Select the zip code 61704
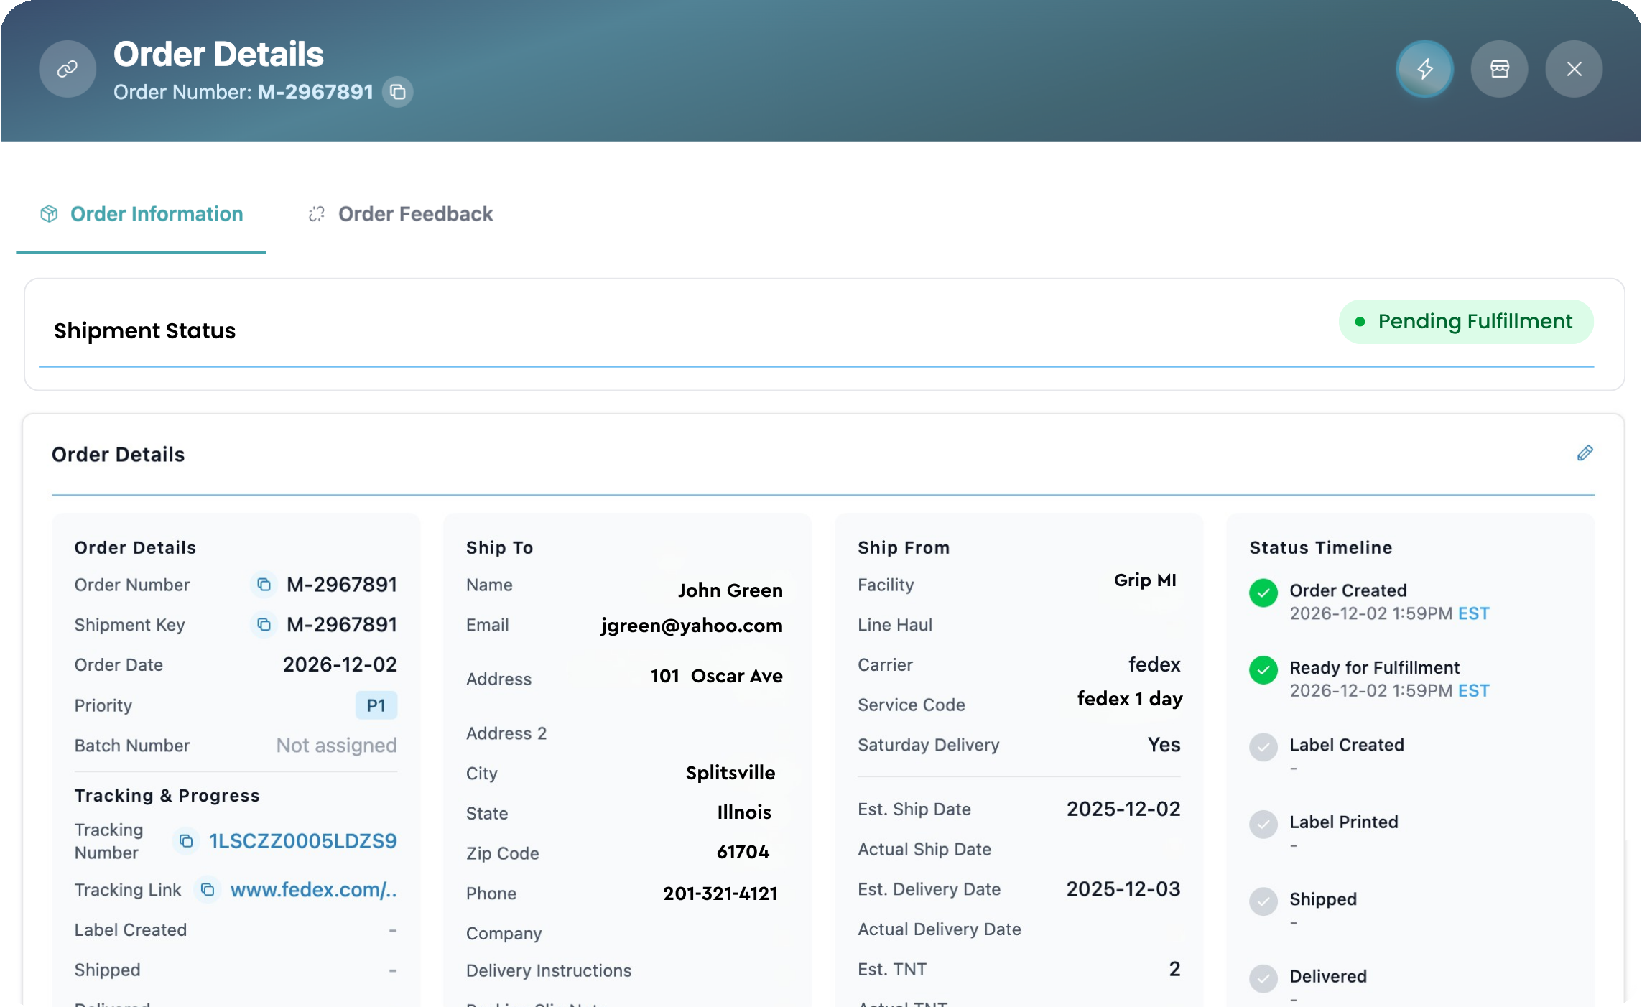This screenshot has height=1007, width=1642. [743, 853]
